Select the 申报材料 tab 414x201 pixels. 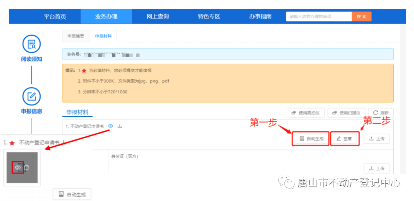pos(103,36)
